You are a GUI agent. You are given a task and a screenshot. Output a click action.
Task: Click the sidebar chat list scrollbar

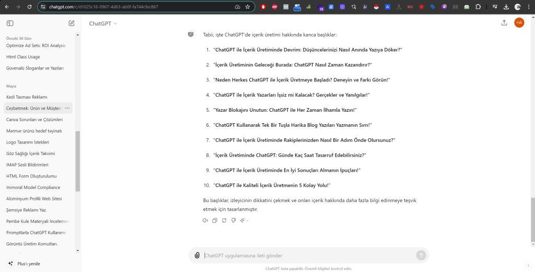pyautogui.click(x=78, y=161)
